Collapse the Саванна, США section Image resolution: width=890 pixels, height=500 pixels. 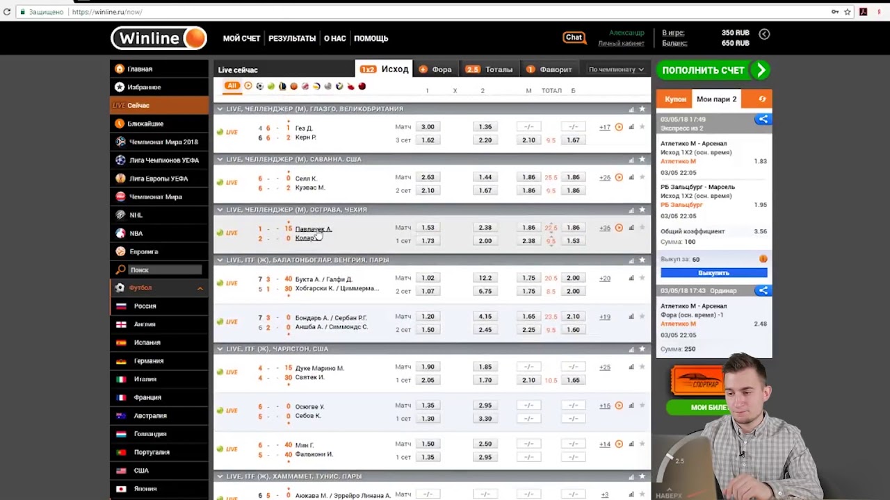coord(220,159)
